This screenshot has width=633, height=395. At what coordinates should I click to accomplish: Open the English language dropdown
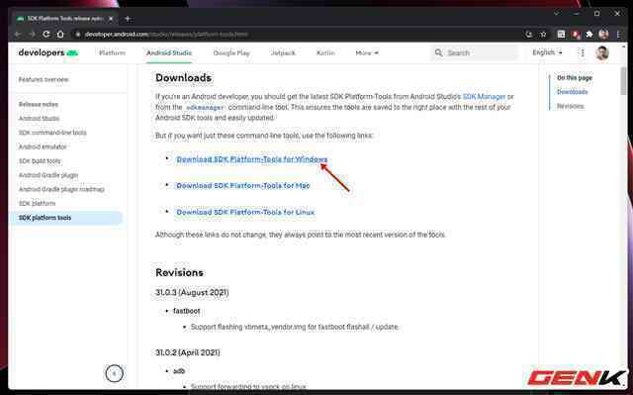point(547,52)
